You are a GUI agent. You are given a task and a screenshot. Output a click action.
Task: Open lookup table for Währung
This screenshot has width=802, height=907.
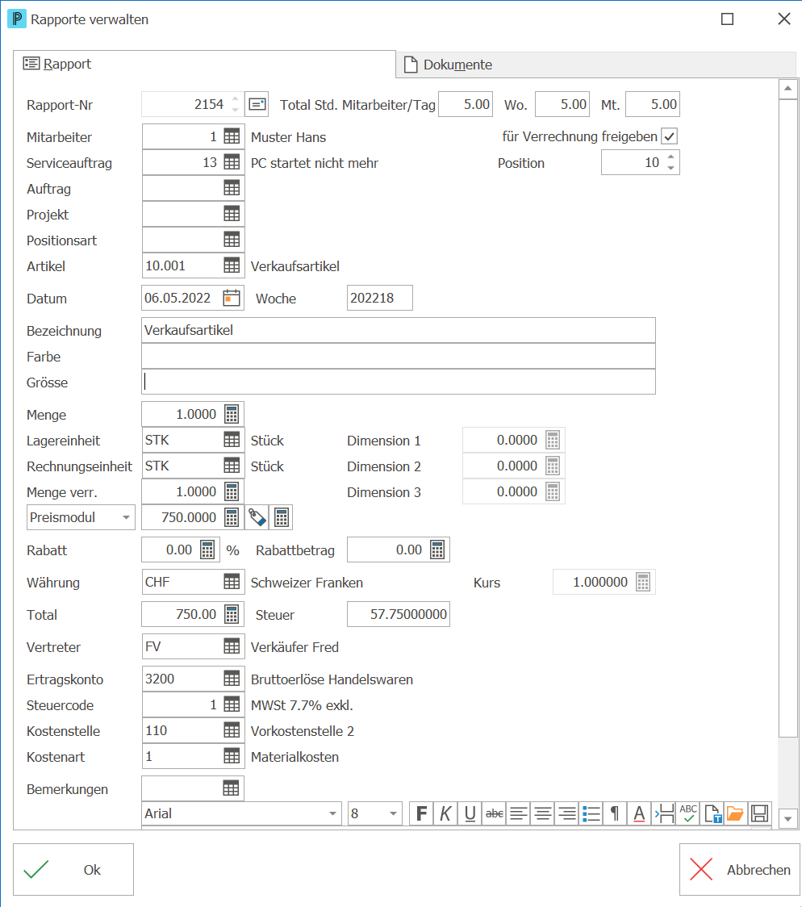point(232,582)
